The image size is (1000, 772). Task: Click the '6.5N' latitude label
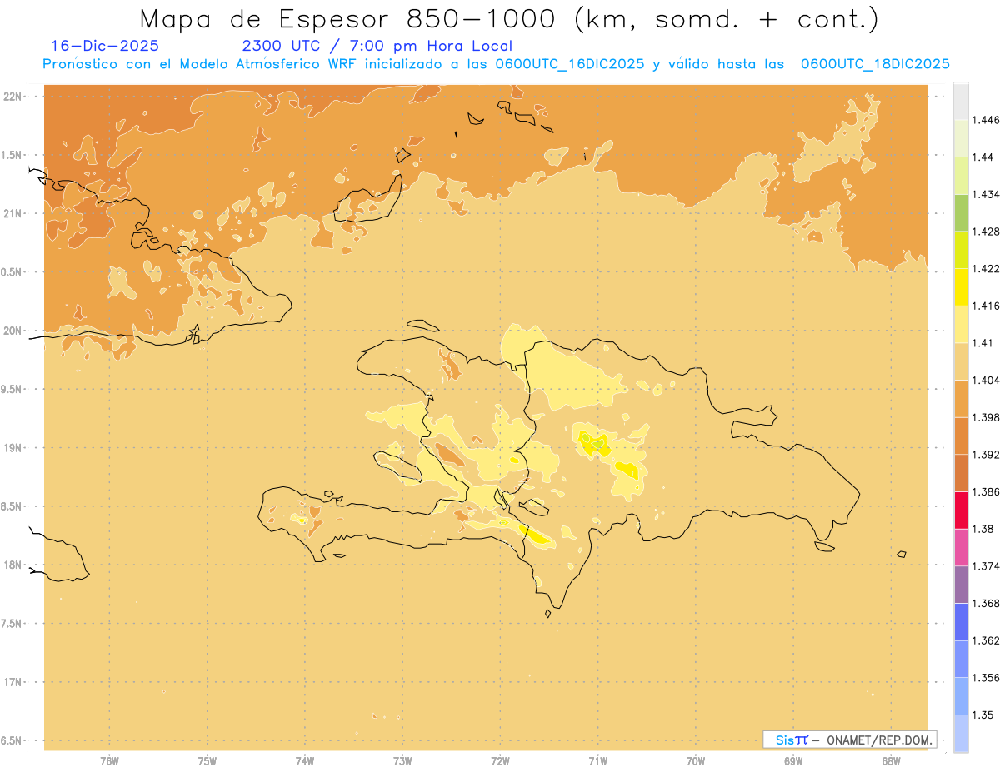pos(12,740)
